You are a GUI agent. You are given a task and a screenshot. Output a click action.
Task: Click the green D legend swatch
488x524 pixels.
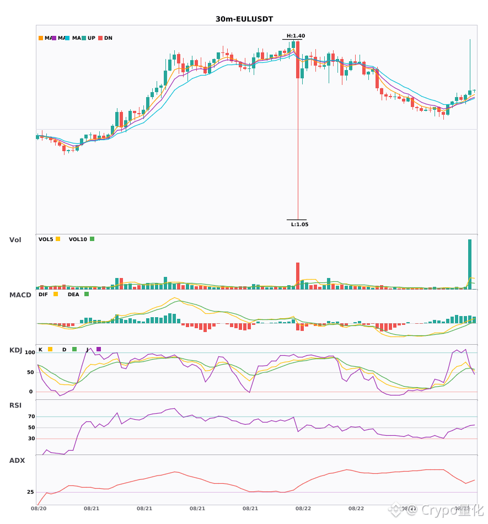click(x=74, y=349)
